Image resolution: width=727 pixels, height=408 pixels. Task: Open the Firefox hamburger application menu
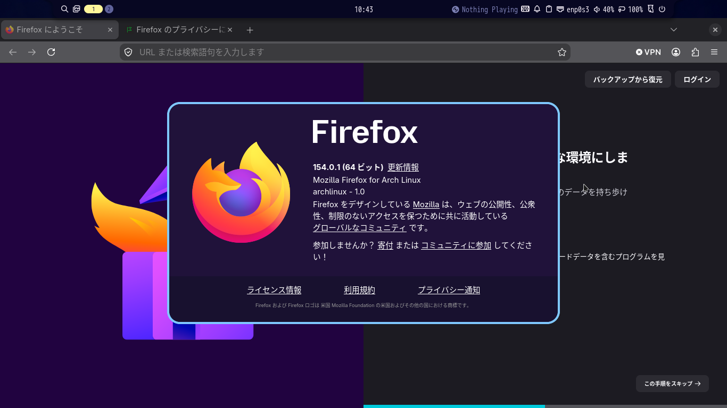tap(714, 52)
